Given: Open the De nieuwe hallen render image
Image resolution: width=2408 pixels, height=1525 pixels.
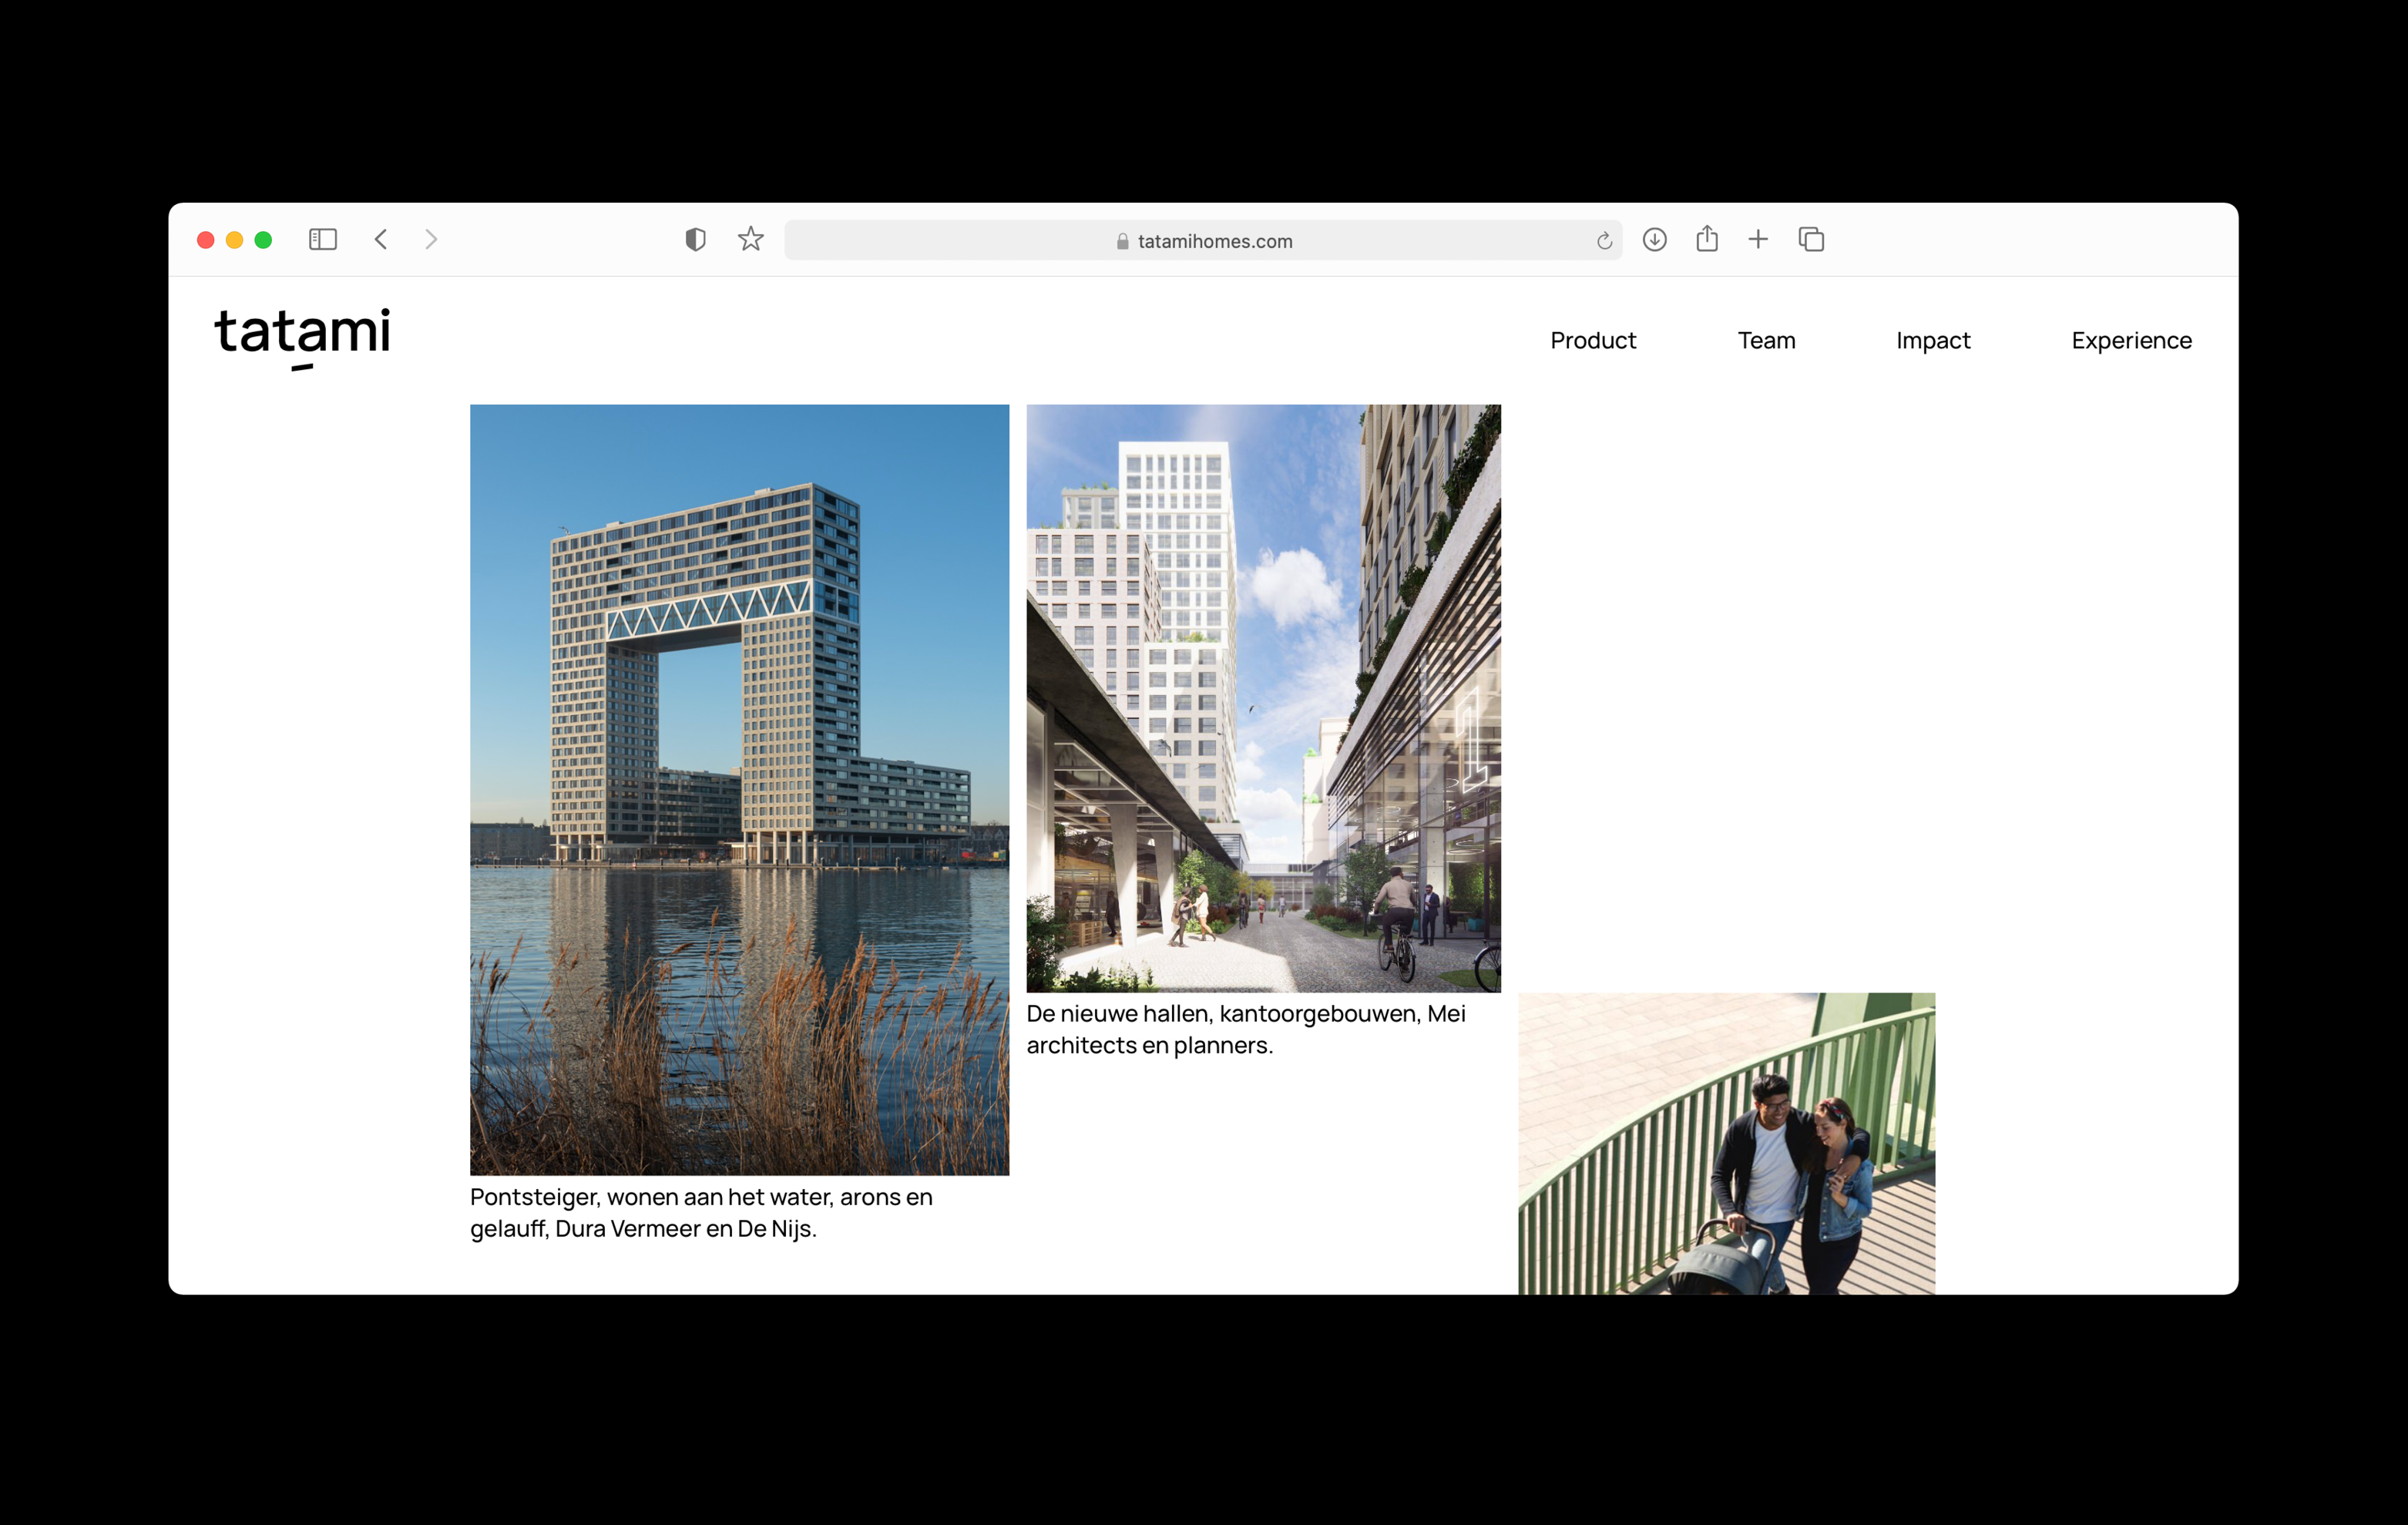Looking at the screenshot, I should pyautogui.click(x=1263, y=698).
